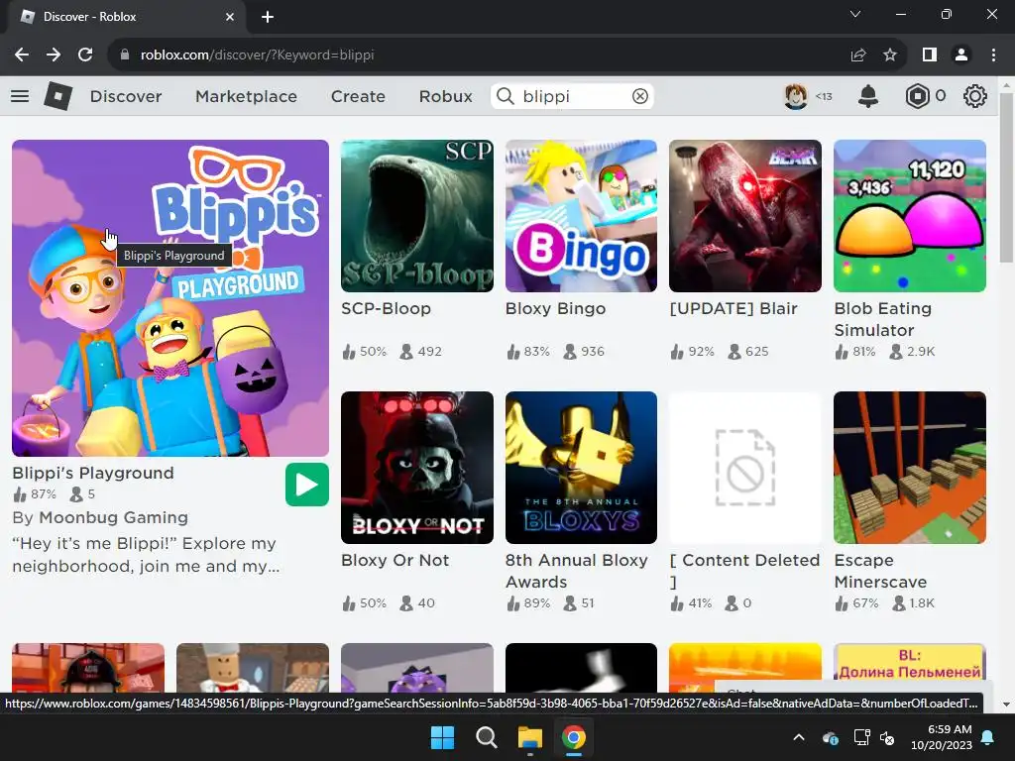The height and width of the screenshot is (761, 1015).
Task: Click the network display tray icon
Action: (x=861, y=737)
